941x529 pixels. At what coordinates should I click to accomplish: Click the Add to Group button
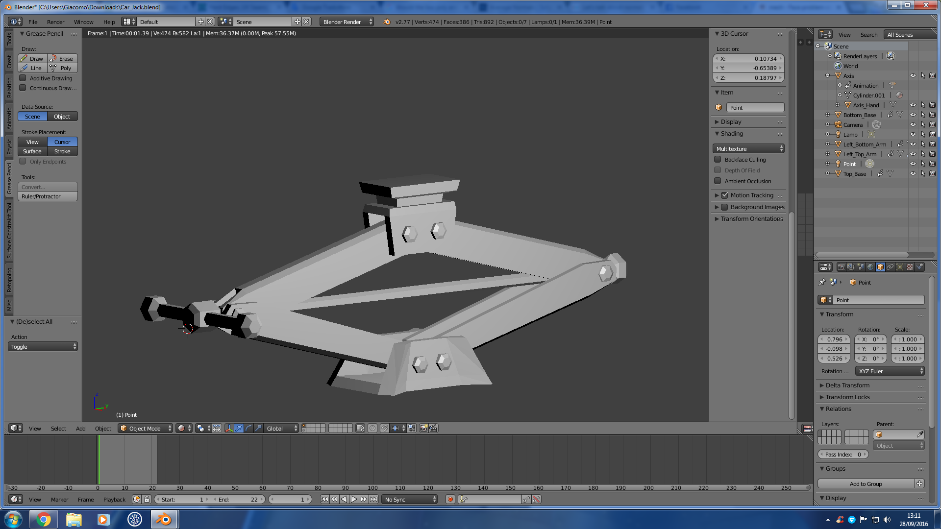coord(866,483)
